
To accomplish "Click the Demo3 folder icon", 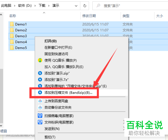I will click(x=12, y=36).
